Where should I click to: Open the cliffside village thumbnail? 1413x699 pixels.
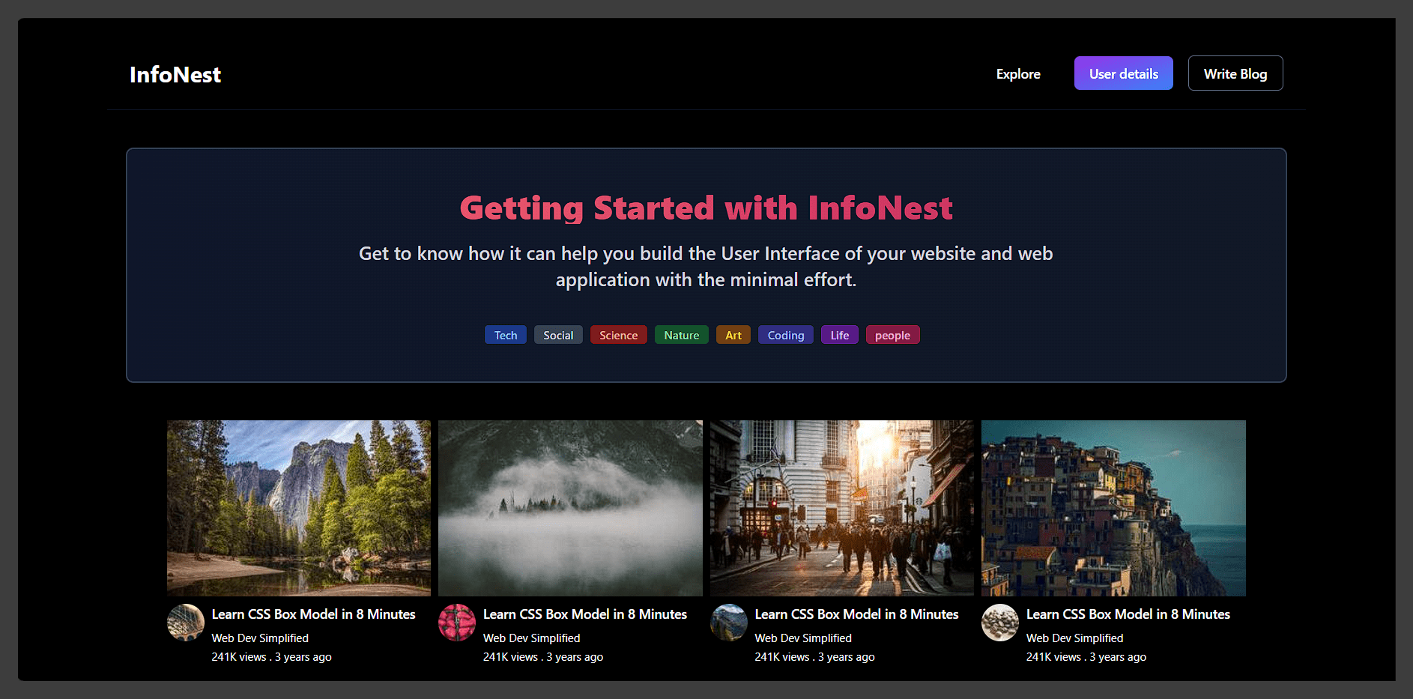(1113, 508)
